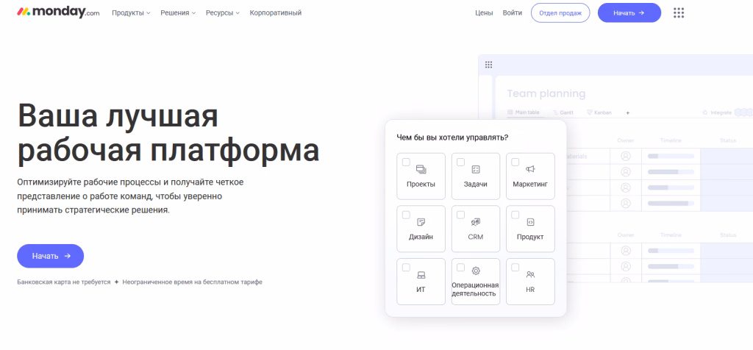Screen dimensions: 753x350
Task: Click the Операционная деятельность gear icon
Action: coord(476,271)
